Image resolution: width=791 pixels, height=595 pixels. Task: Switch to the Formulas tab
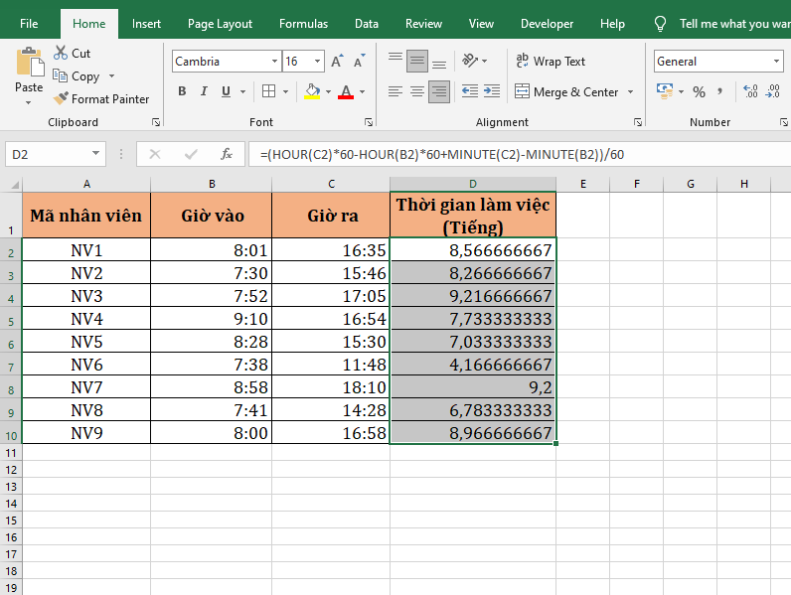click(303, 24)
